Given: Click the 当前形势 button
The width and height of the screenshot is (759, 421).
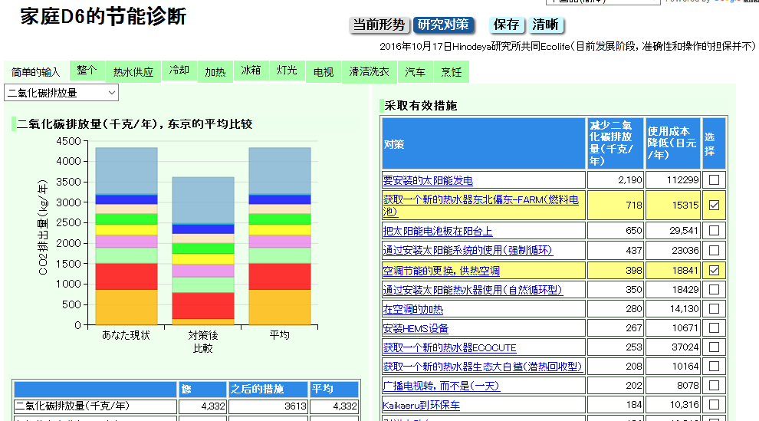Looking at the screenshot, I should click(379, 25).
